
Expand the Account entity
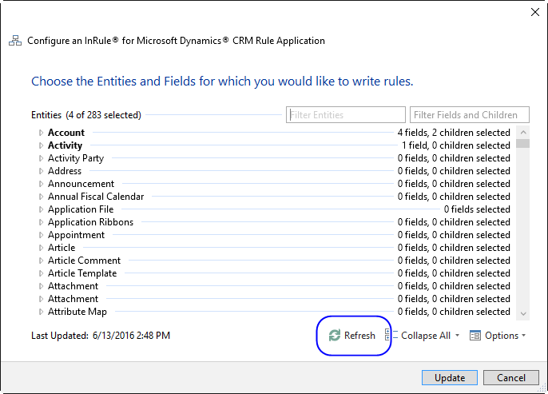tap(41, 133)
